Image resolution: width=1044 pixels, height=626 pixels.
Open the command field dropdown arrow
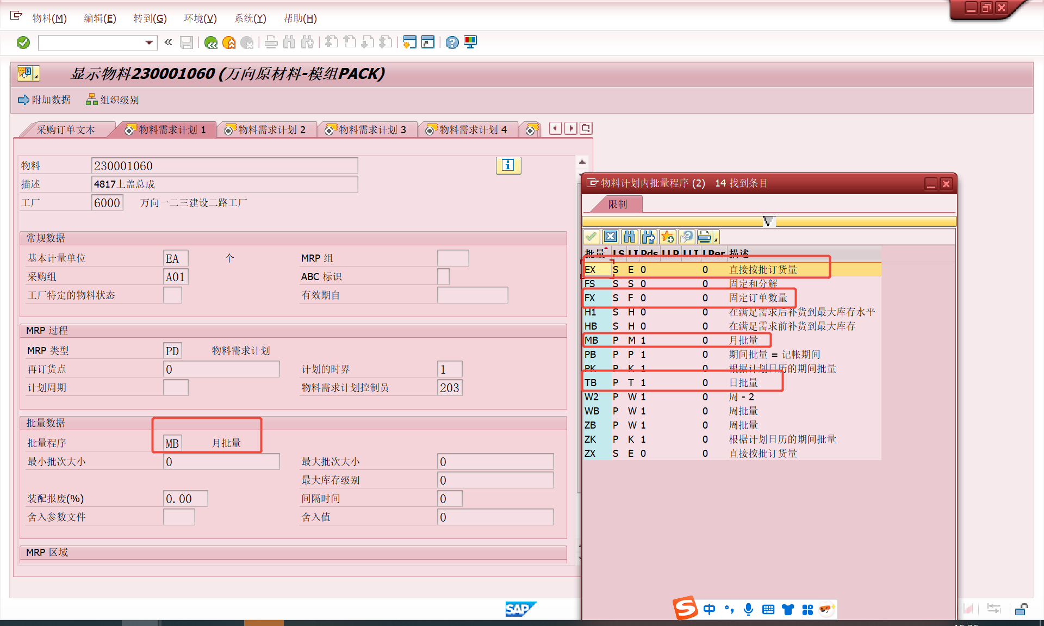click(x=149, y=42)
